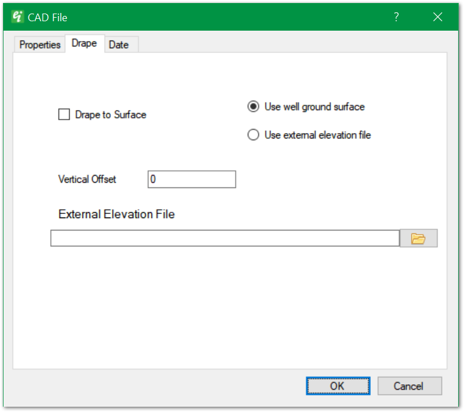The width and height of the screenshot is (464, 412).
Task: Click the "CAD File" title bar text
Action: tap(48, 17)
